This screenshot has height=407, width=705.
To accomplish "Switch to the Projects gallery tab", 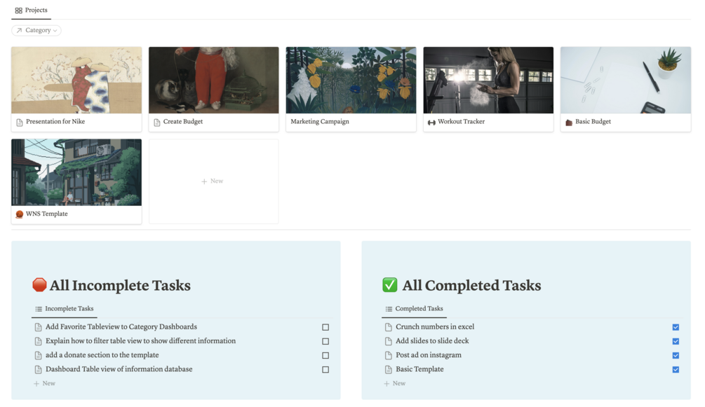I will pos(31,11).
